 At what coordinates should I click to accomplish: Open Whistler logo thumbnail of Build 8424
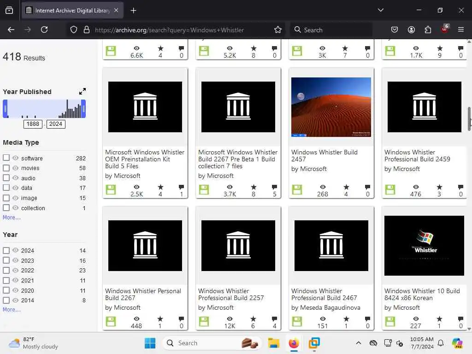(424, 245)
